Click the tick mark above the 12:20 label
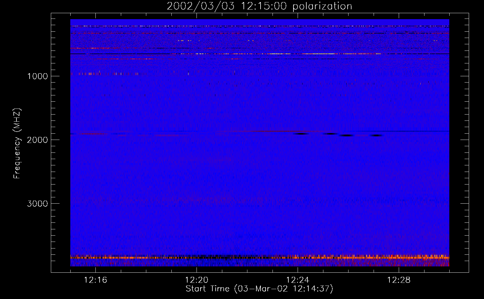This screenshot has height=299, width=484. 197,269
